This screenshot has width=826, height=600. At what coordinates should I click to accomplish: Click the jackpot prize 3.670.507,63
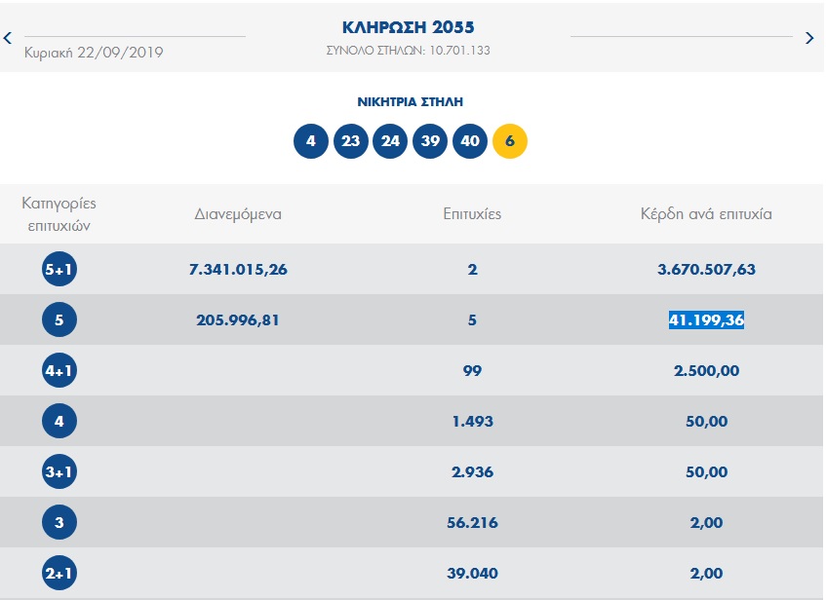pos(706,270)
